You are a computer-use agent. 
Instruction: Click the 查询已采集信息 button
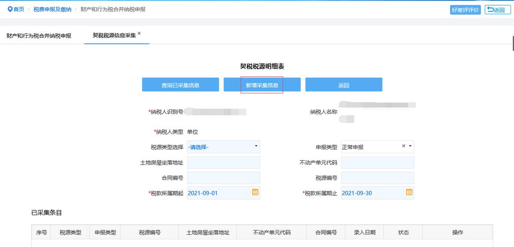coord(180,84)
